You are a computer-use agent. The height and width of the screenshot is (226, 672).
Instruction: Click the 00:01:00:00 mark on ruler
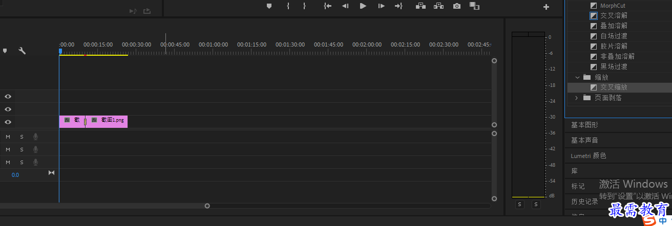coord(213,44)
